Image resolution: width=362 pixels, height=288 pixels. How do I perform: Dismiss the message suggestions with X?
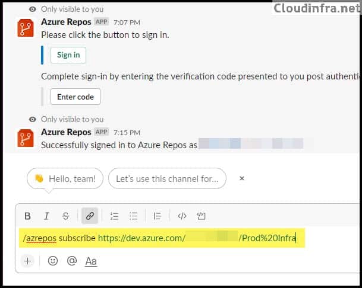click(242, 178)
